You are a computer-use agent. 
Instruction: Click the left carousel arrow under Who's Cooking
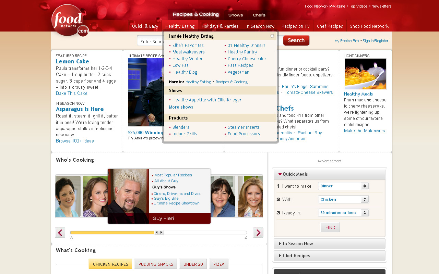click(60, 233)
